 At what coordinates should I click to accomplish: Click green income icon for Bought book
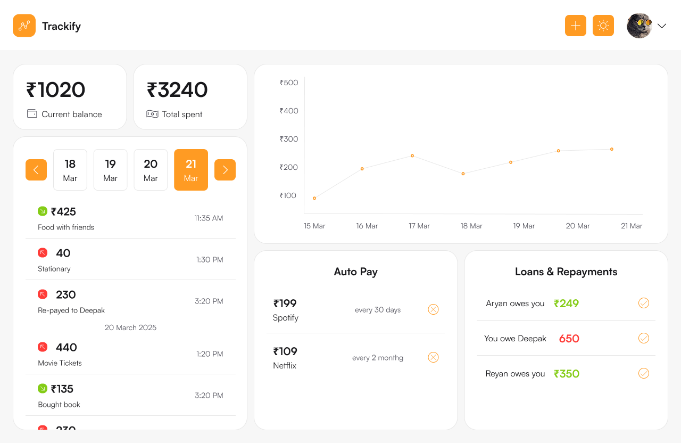coord(43,389)
